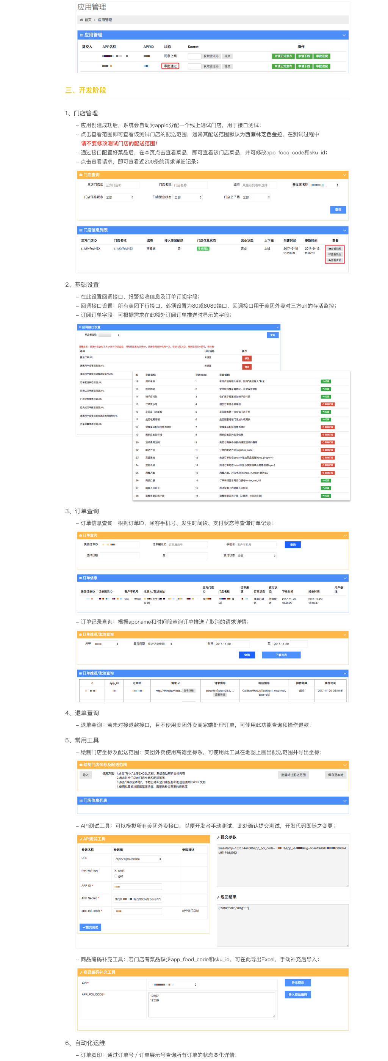The width and height of the screenshot is (388, 1061).
Task: Open the URL dropdown in API测试工具
Action: 138,859
